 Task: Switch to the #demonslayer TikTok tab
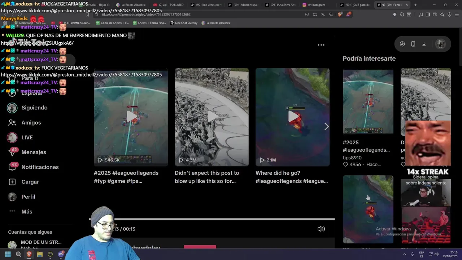pos(243,5)
